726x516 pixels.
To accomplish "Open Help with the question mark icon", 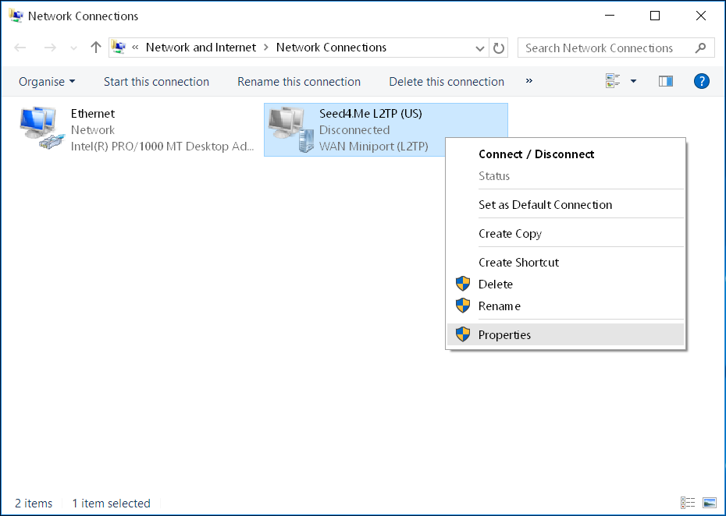I will (x=701, y=81).
